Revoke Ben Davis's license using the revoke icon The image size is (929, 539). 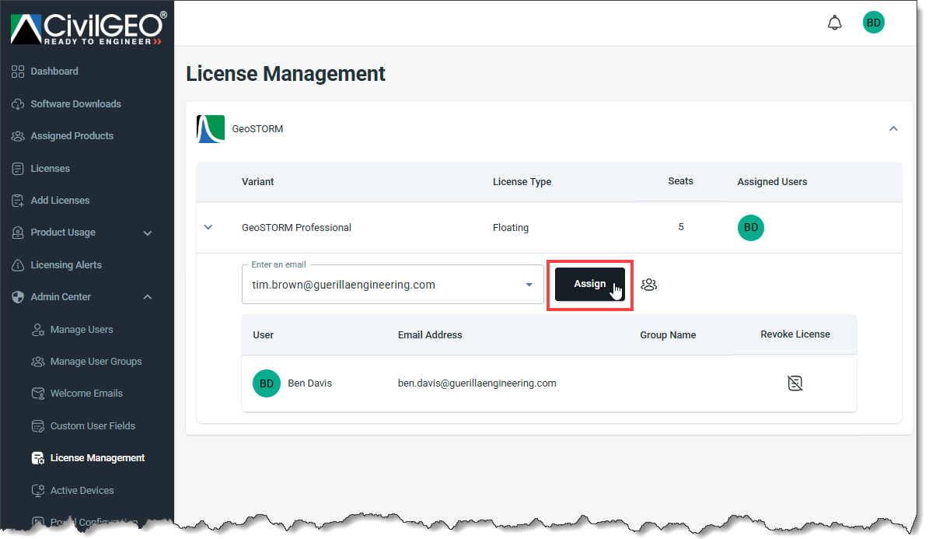tap(795, 383)
